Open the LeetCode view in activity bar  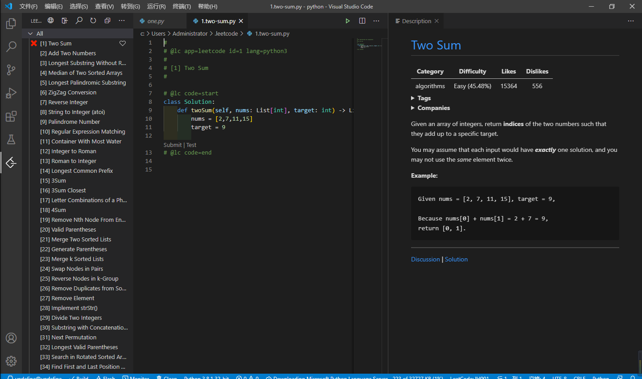point(11,163)
